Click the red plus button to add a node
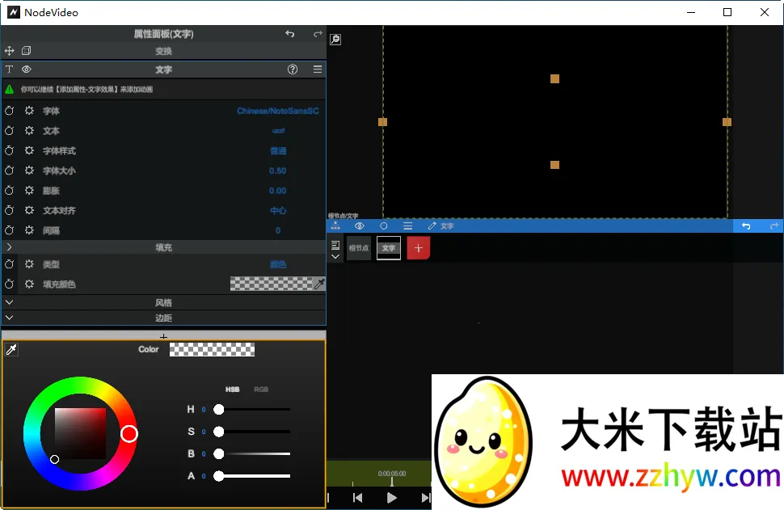This screenshot has height=510, width=784. [417, 247]
